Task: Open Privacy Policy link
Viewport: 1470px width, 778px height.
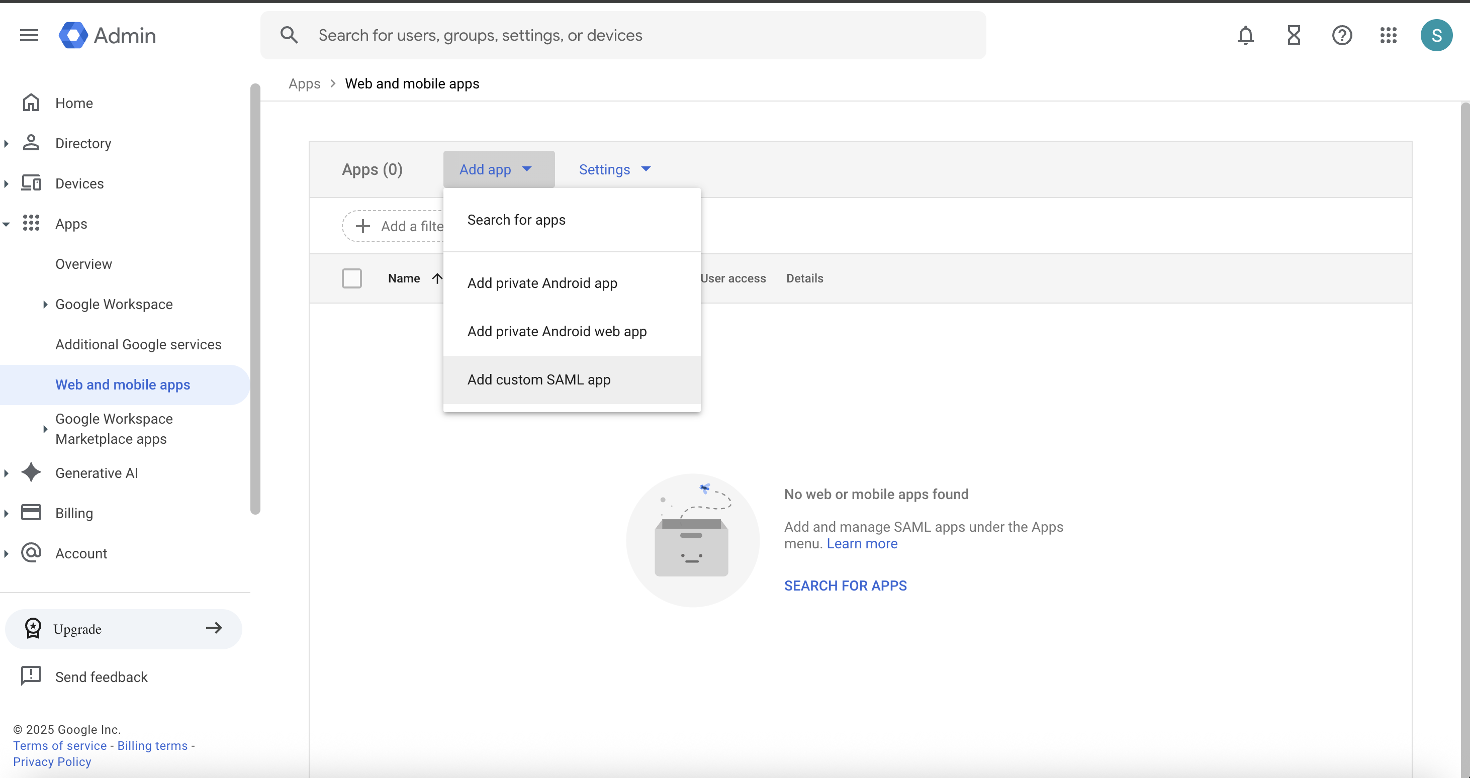Action: 52,761
